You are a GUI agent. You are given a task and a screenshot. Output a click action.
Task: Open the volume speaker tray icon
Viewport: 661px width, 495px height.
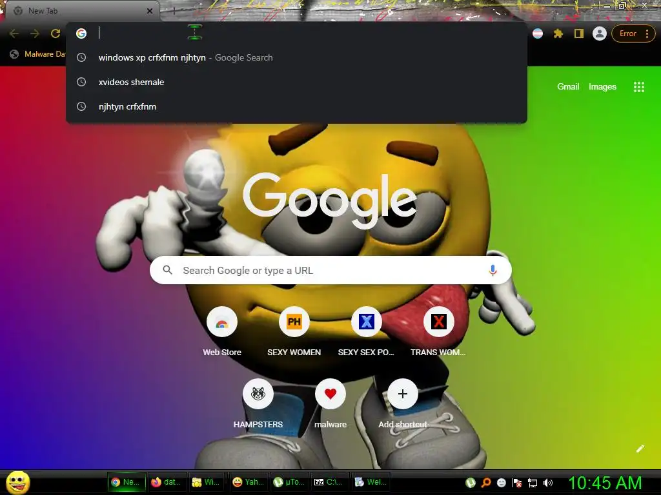click(x=547, y=483)
